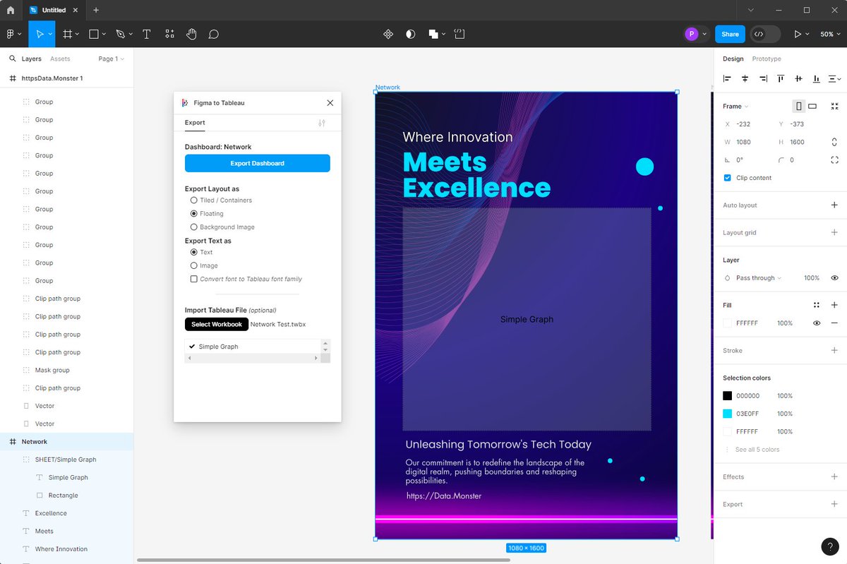This screenshot has height=564, width=847.
Task: Click the Present play icon
Action: pyautogui.click(x=798, y=34)
